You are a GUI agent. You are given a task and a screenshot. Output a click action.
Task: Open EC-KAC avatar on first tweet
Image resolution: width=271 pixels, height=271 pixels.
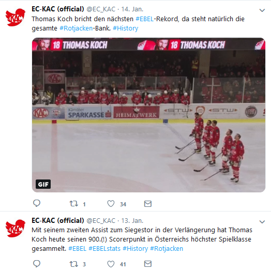[15, 17]
